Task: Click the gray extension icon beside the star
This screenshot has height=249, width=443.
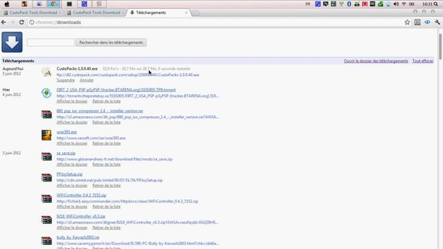Action: [x=417, y=22]
